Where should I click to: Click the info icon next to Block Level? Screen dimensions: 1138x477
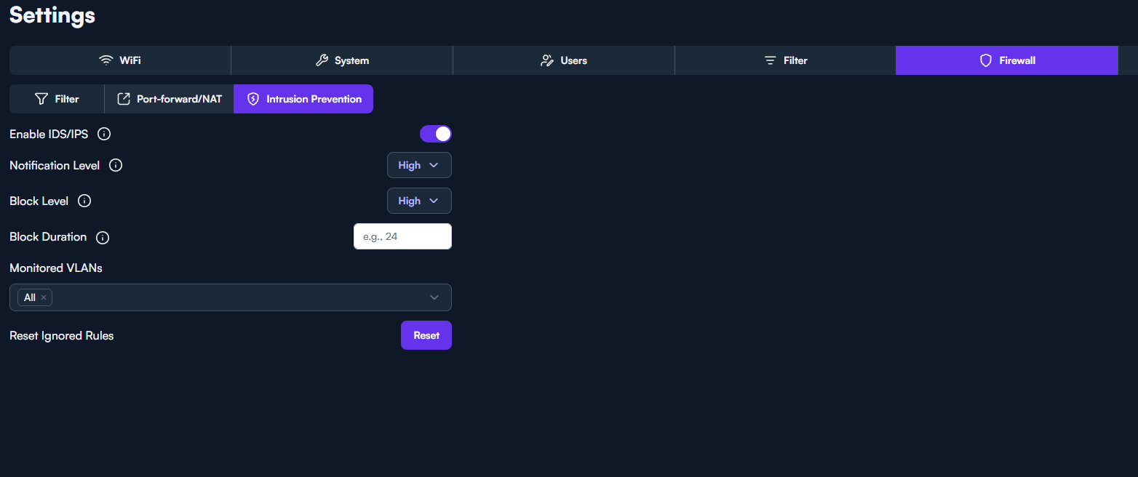84,201
